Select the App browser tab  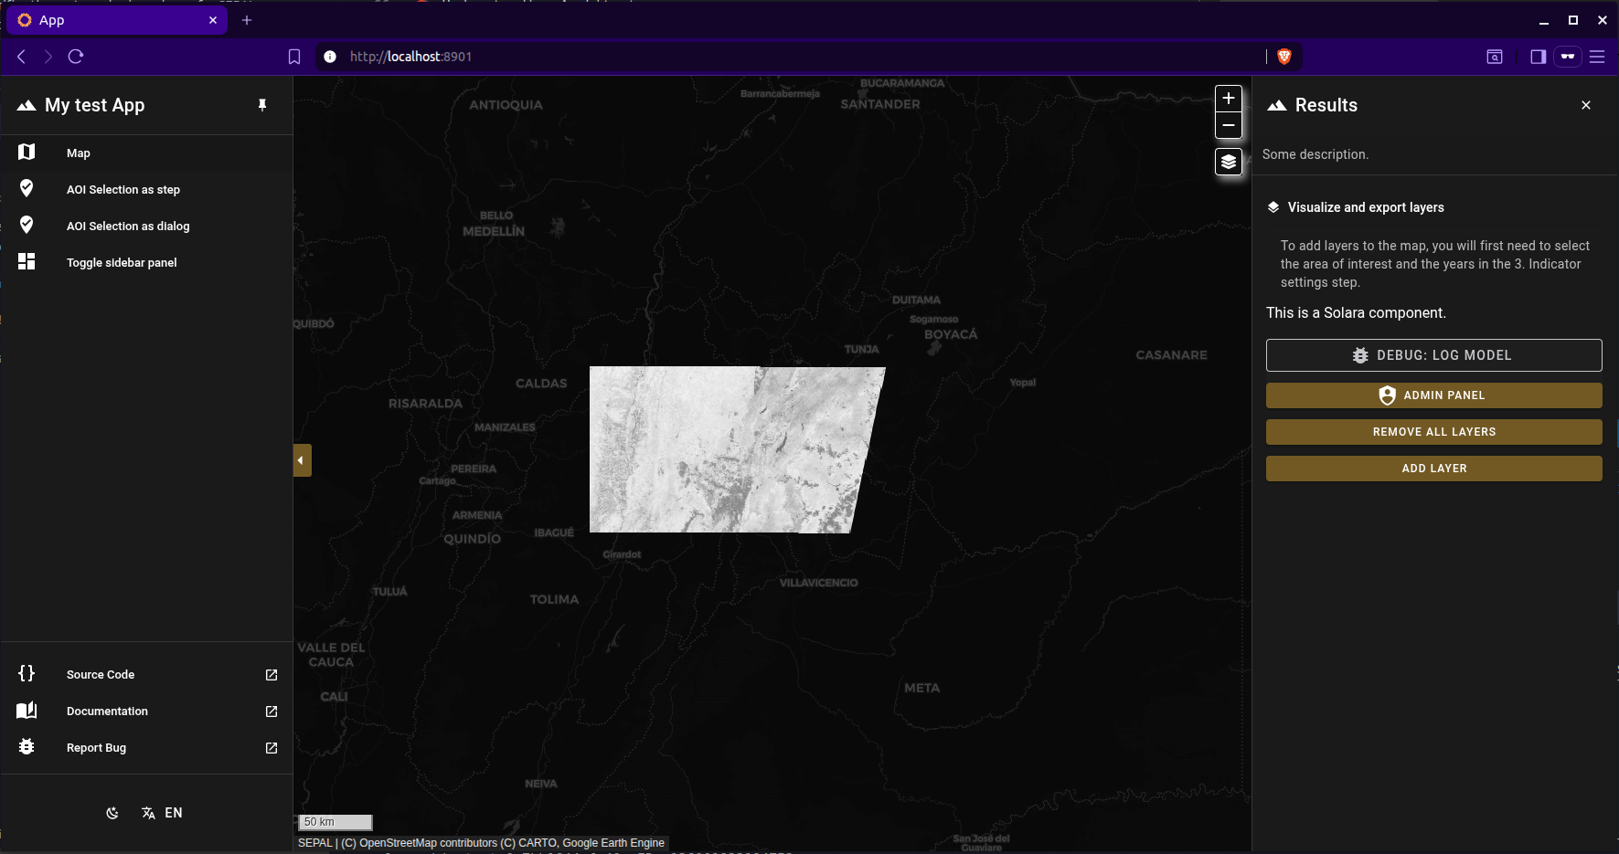click(x=117, y=20)
